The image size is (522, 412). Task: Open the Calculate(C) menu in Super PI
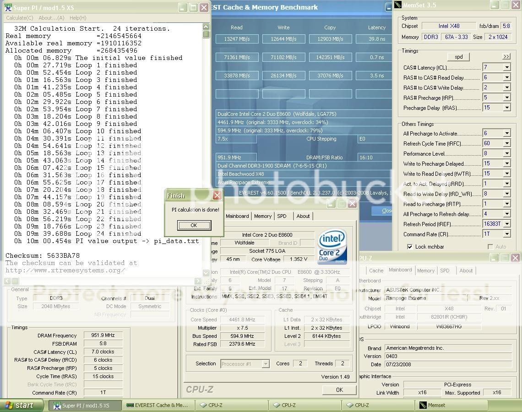pyautogui.click(x=20, y=18)
